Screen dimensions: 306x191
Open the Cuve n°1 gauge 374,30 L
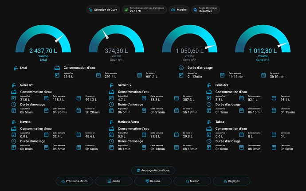(116, 43)
